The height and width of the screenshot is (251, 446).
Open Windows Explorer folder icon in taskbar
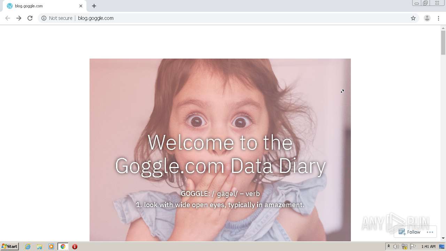point(39,246)
